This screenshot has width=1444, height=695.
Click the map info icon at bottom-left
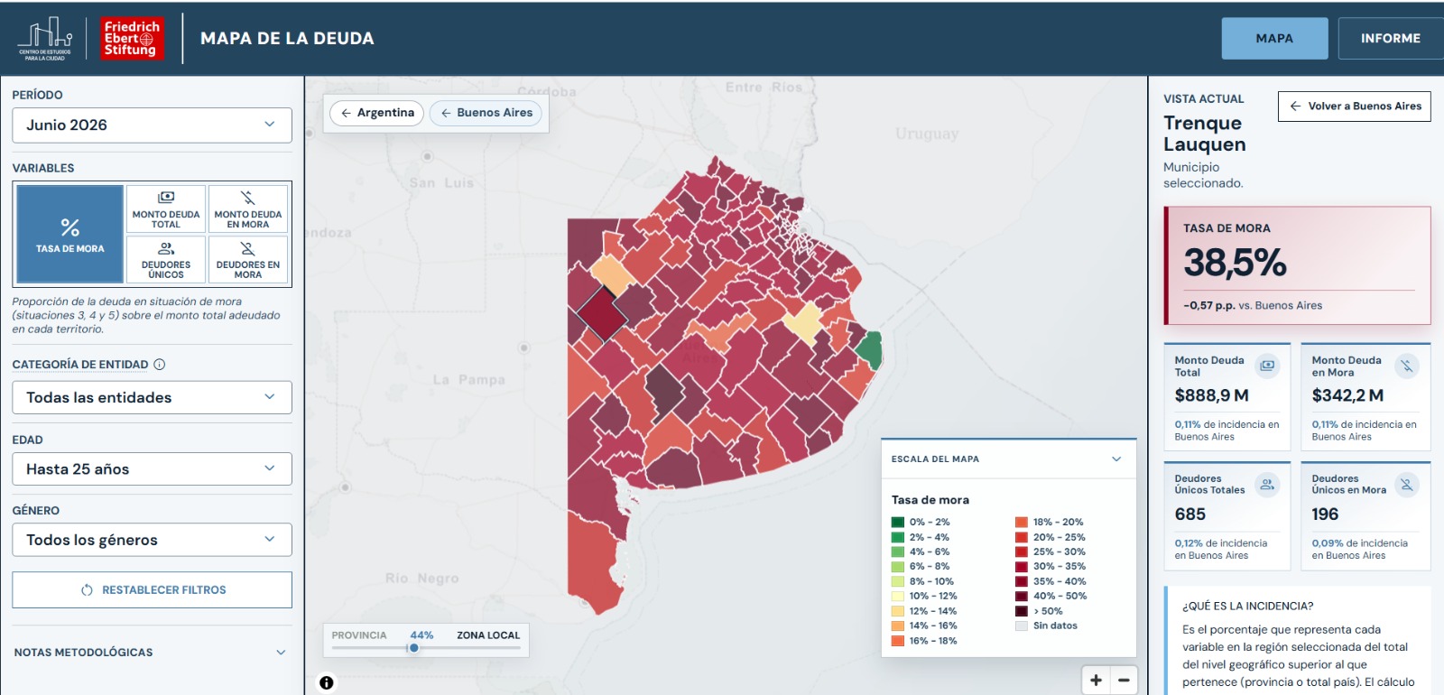click(x=327, y=682)
